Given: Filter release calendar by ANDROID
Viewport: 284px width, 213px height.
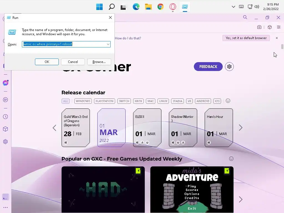Looking at the screenshot, I should pyautogui.click(x=203, y=101).
